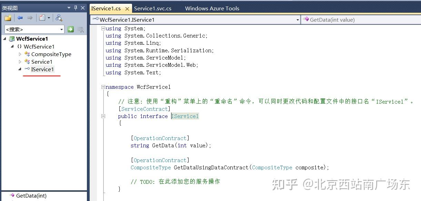Click the New Folder icon in Class View
The width and height of the screenshot is (421, 201).
pyautogui.click(x=8, y=18)
